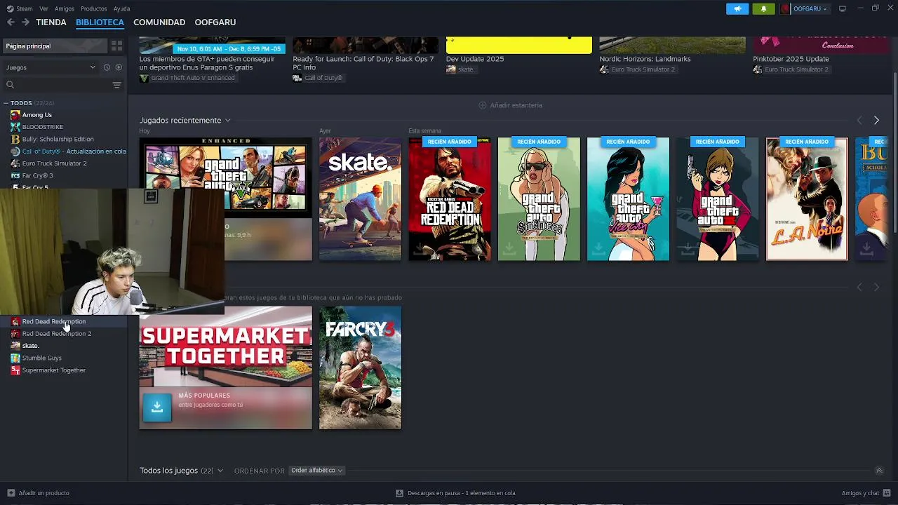Sort library by recent activity clock icon

pyautogui.click(x=107, y=67)
